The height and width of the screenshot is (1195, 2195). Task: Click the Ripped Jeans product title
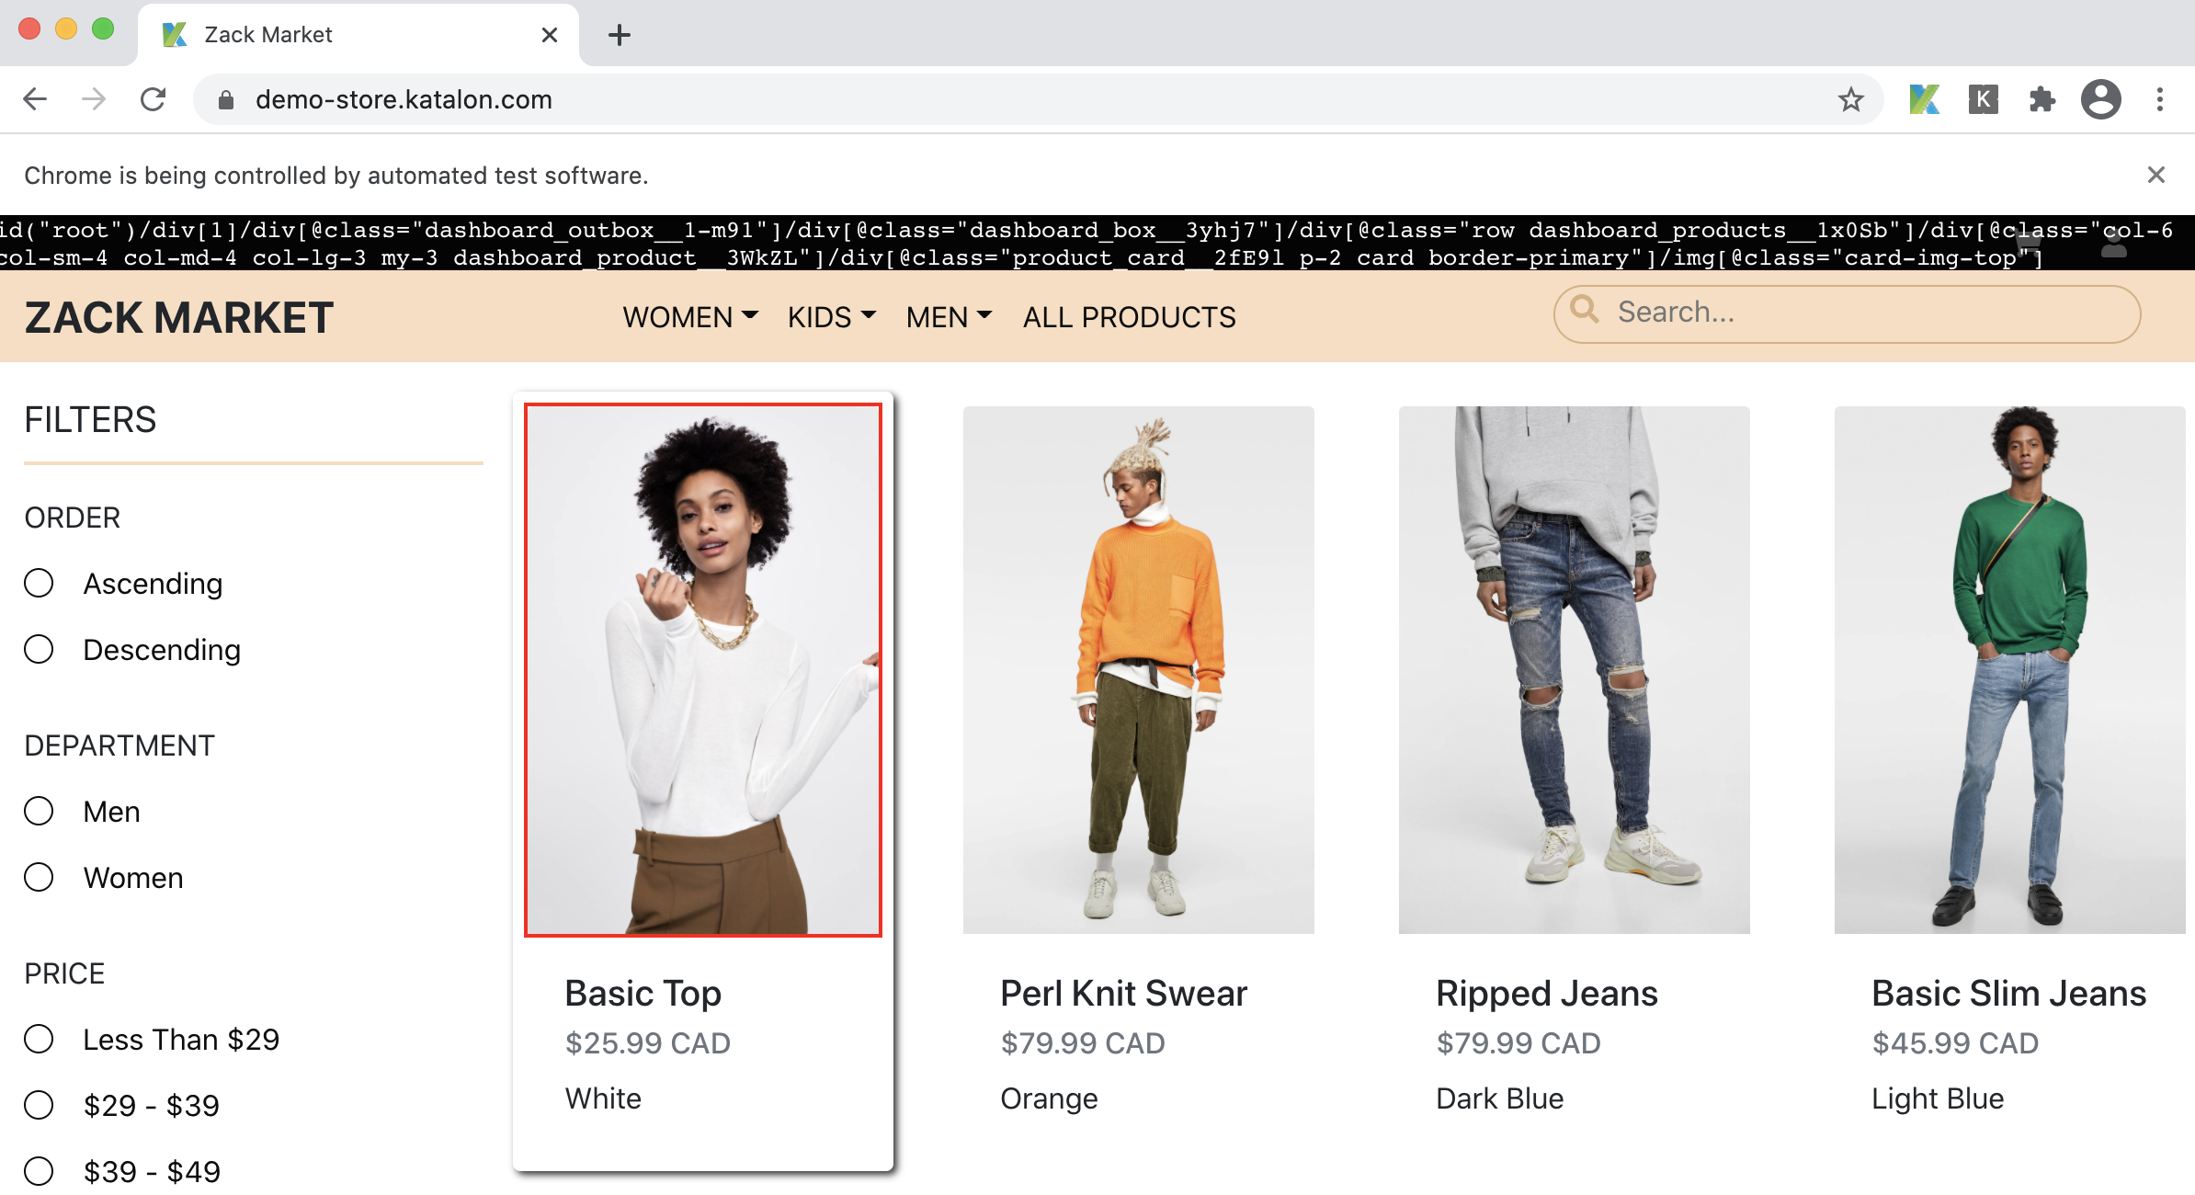(x=1547, y=994)
